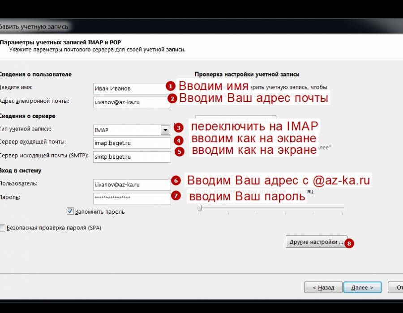Click the Сведения о пользователе heading
Image resolution: width=403 pixels, height=313 pixels.
point(35,74)
